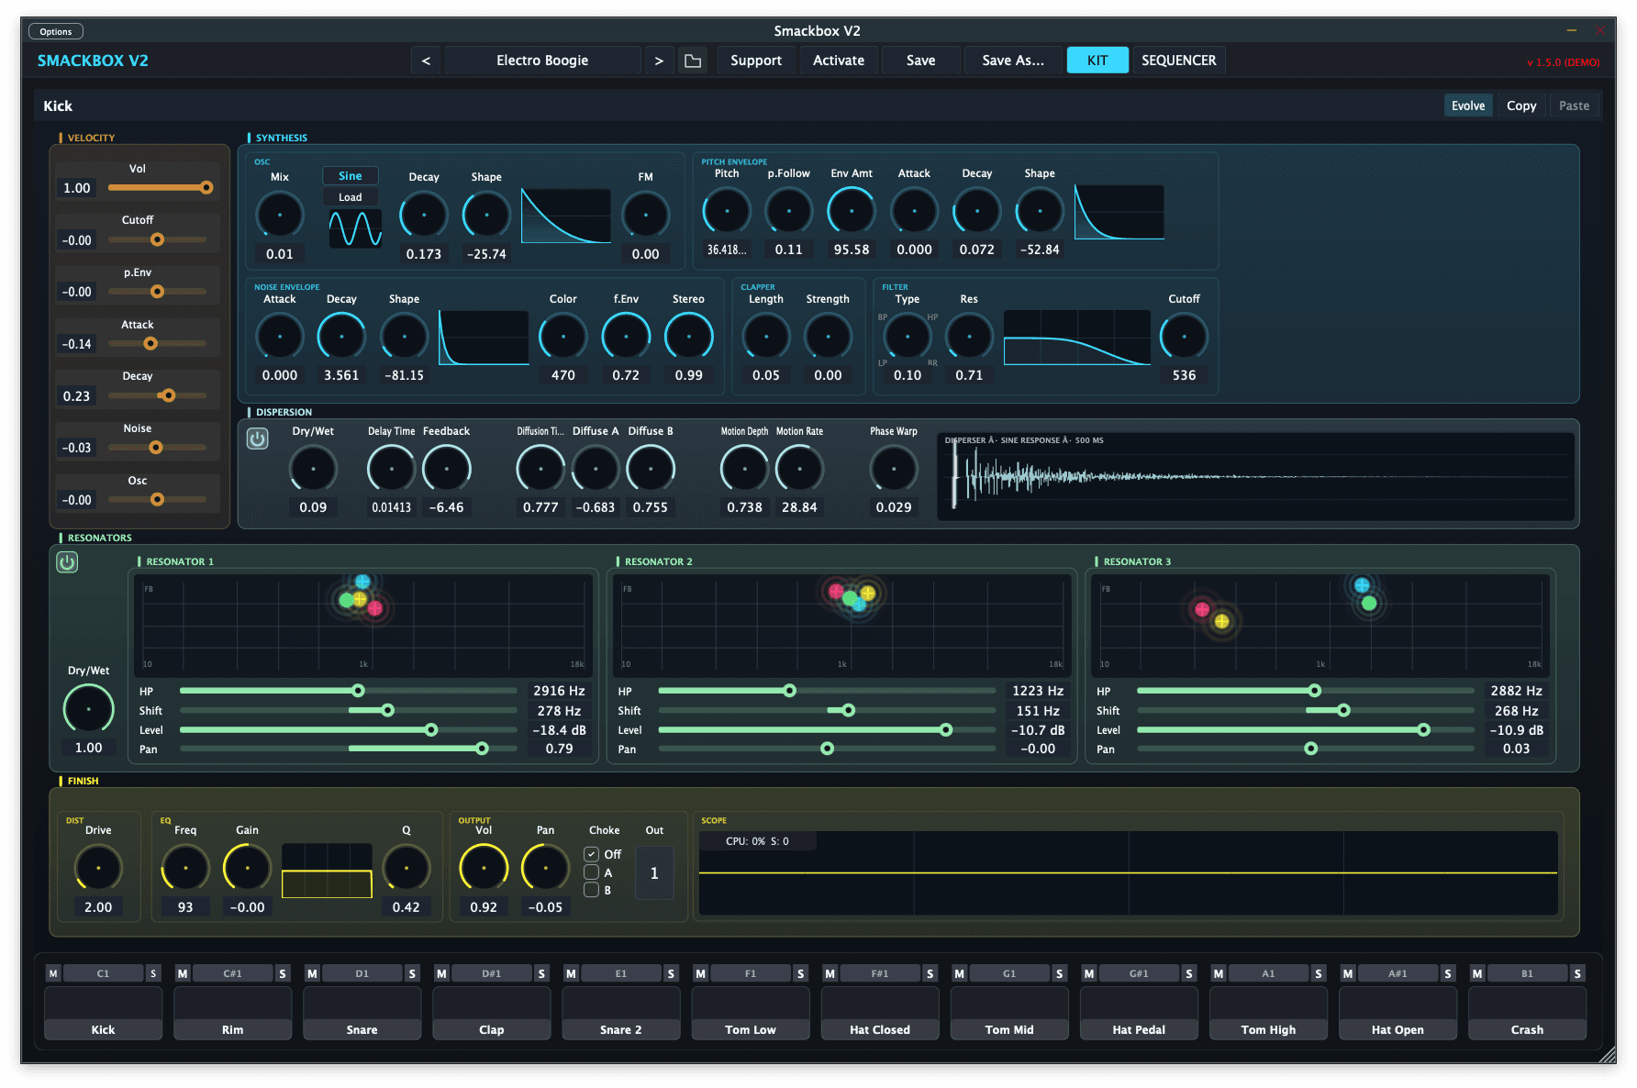Click the Clapper Length knob
The image size is (1637, 1088).
click(x=766, y=337)
